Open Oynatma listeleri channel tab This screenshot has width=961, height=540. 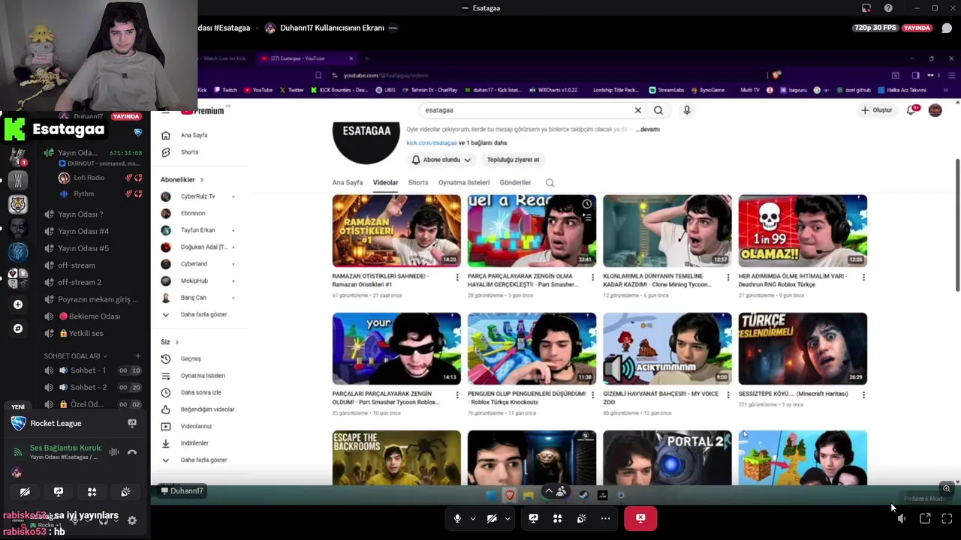pyautogui.click(x=464, y=182)
